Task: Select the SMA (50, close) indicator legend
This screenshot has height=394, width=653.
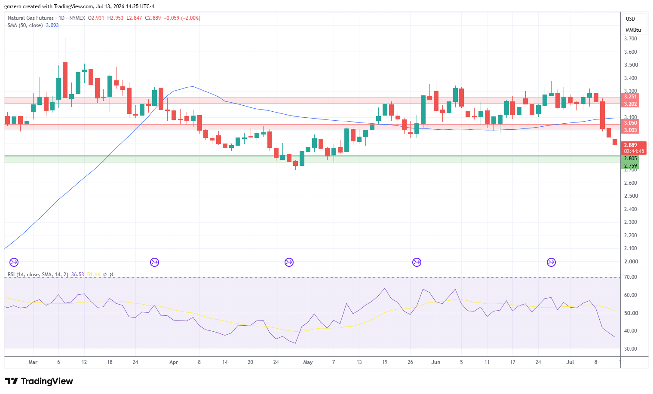Action: click(x=25, y=25)
